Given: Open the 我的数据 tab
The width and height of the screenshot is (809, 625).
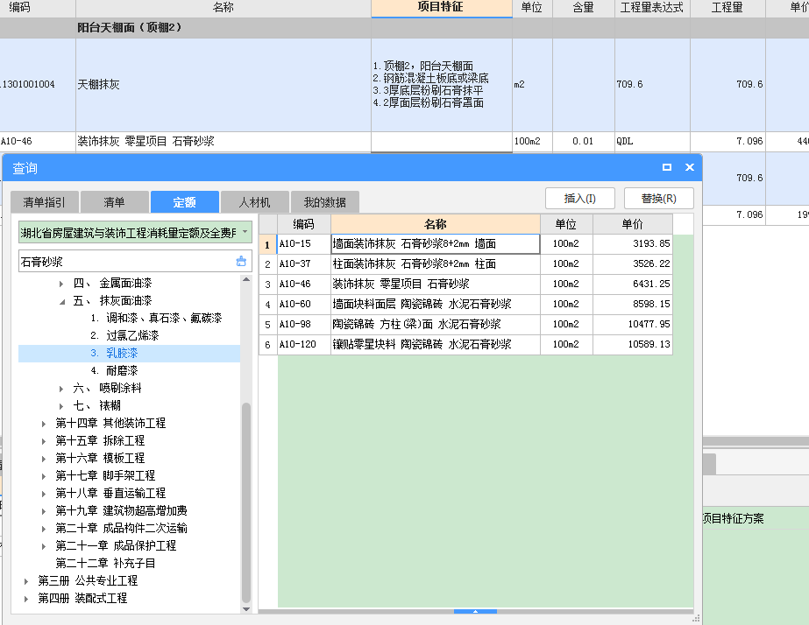Looking at the screenshot, I should point(325,202).
